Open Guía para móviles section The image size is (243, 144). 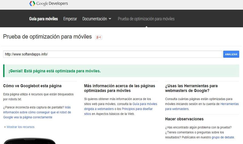click(43, 19)
